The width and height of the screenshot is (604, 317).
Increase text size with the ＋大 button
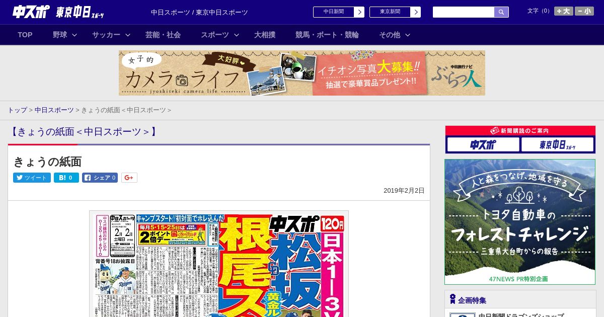click(564, 11)
